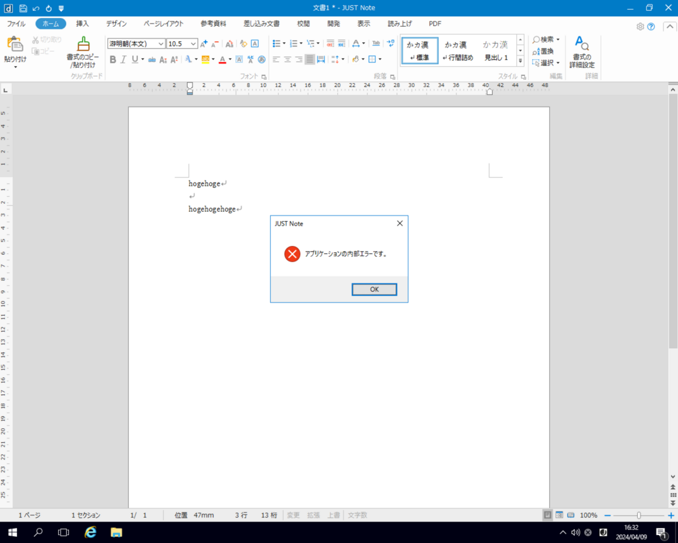Toggle underline formatting
The image size is (678, 543).
[135, 60]
